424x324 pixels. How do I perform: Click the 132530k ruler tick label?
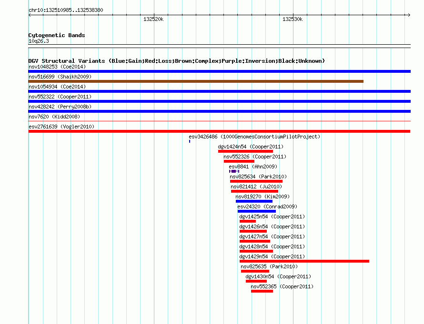(x=293, y=19)
